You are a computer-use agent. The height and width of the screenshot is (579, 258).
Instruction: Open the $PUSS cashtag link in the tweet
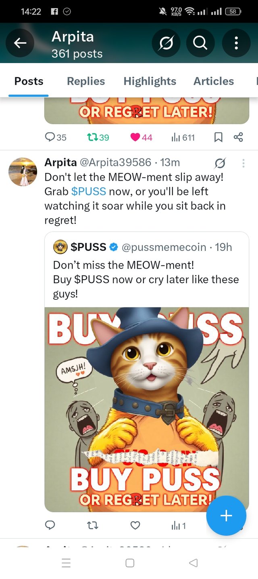click(89, 192)
